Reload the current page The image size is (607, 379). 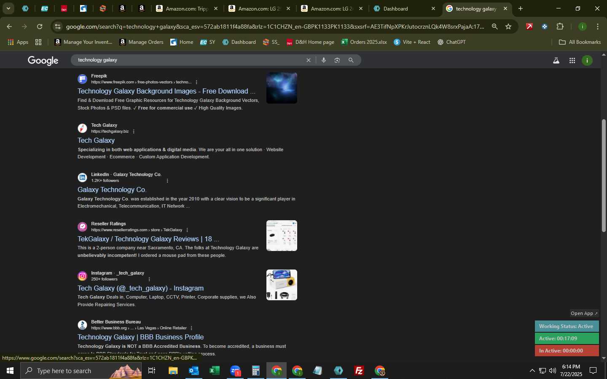pyautogui.click(x=40, y=27)
